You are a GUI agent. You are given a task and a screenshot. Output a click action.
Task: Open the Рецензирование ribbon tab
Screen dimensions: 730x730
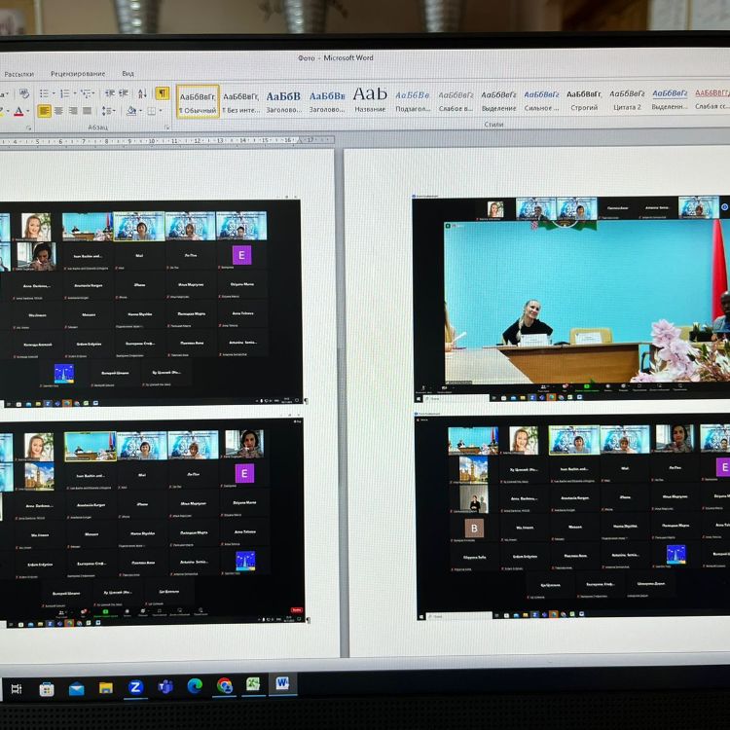(78, 74)
